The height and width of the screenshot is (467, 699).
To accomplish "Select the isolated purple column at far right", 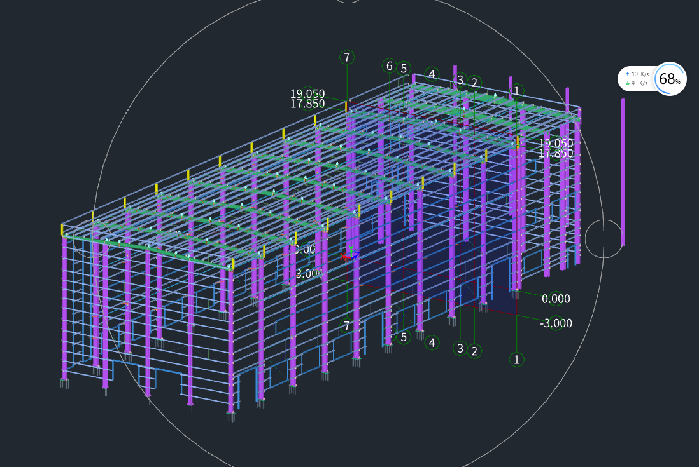I will (623, 172).
